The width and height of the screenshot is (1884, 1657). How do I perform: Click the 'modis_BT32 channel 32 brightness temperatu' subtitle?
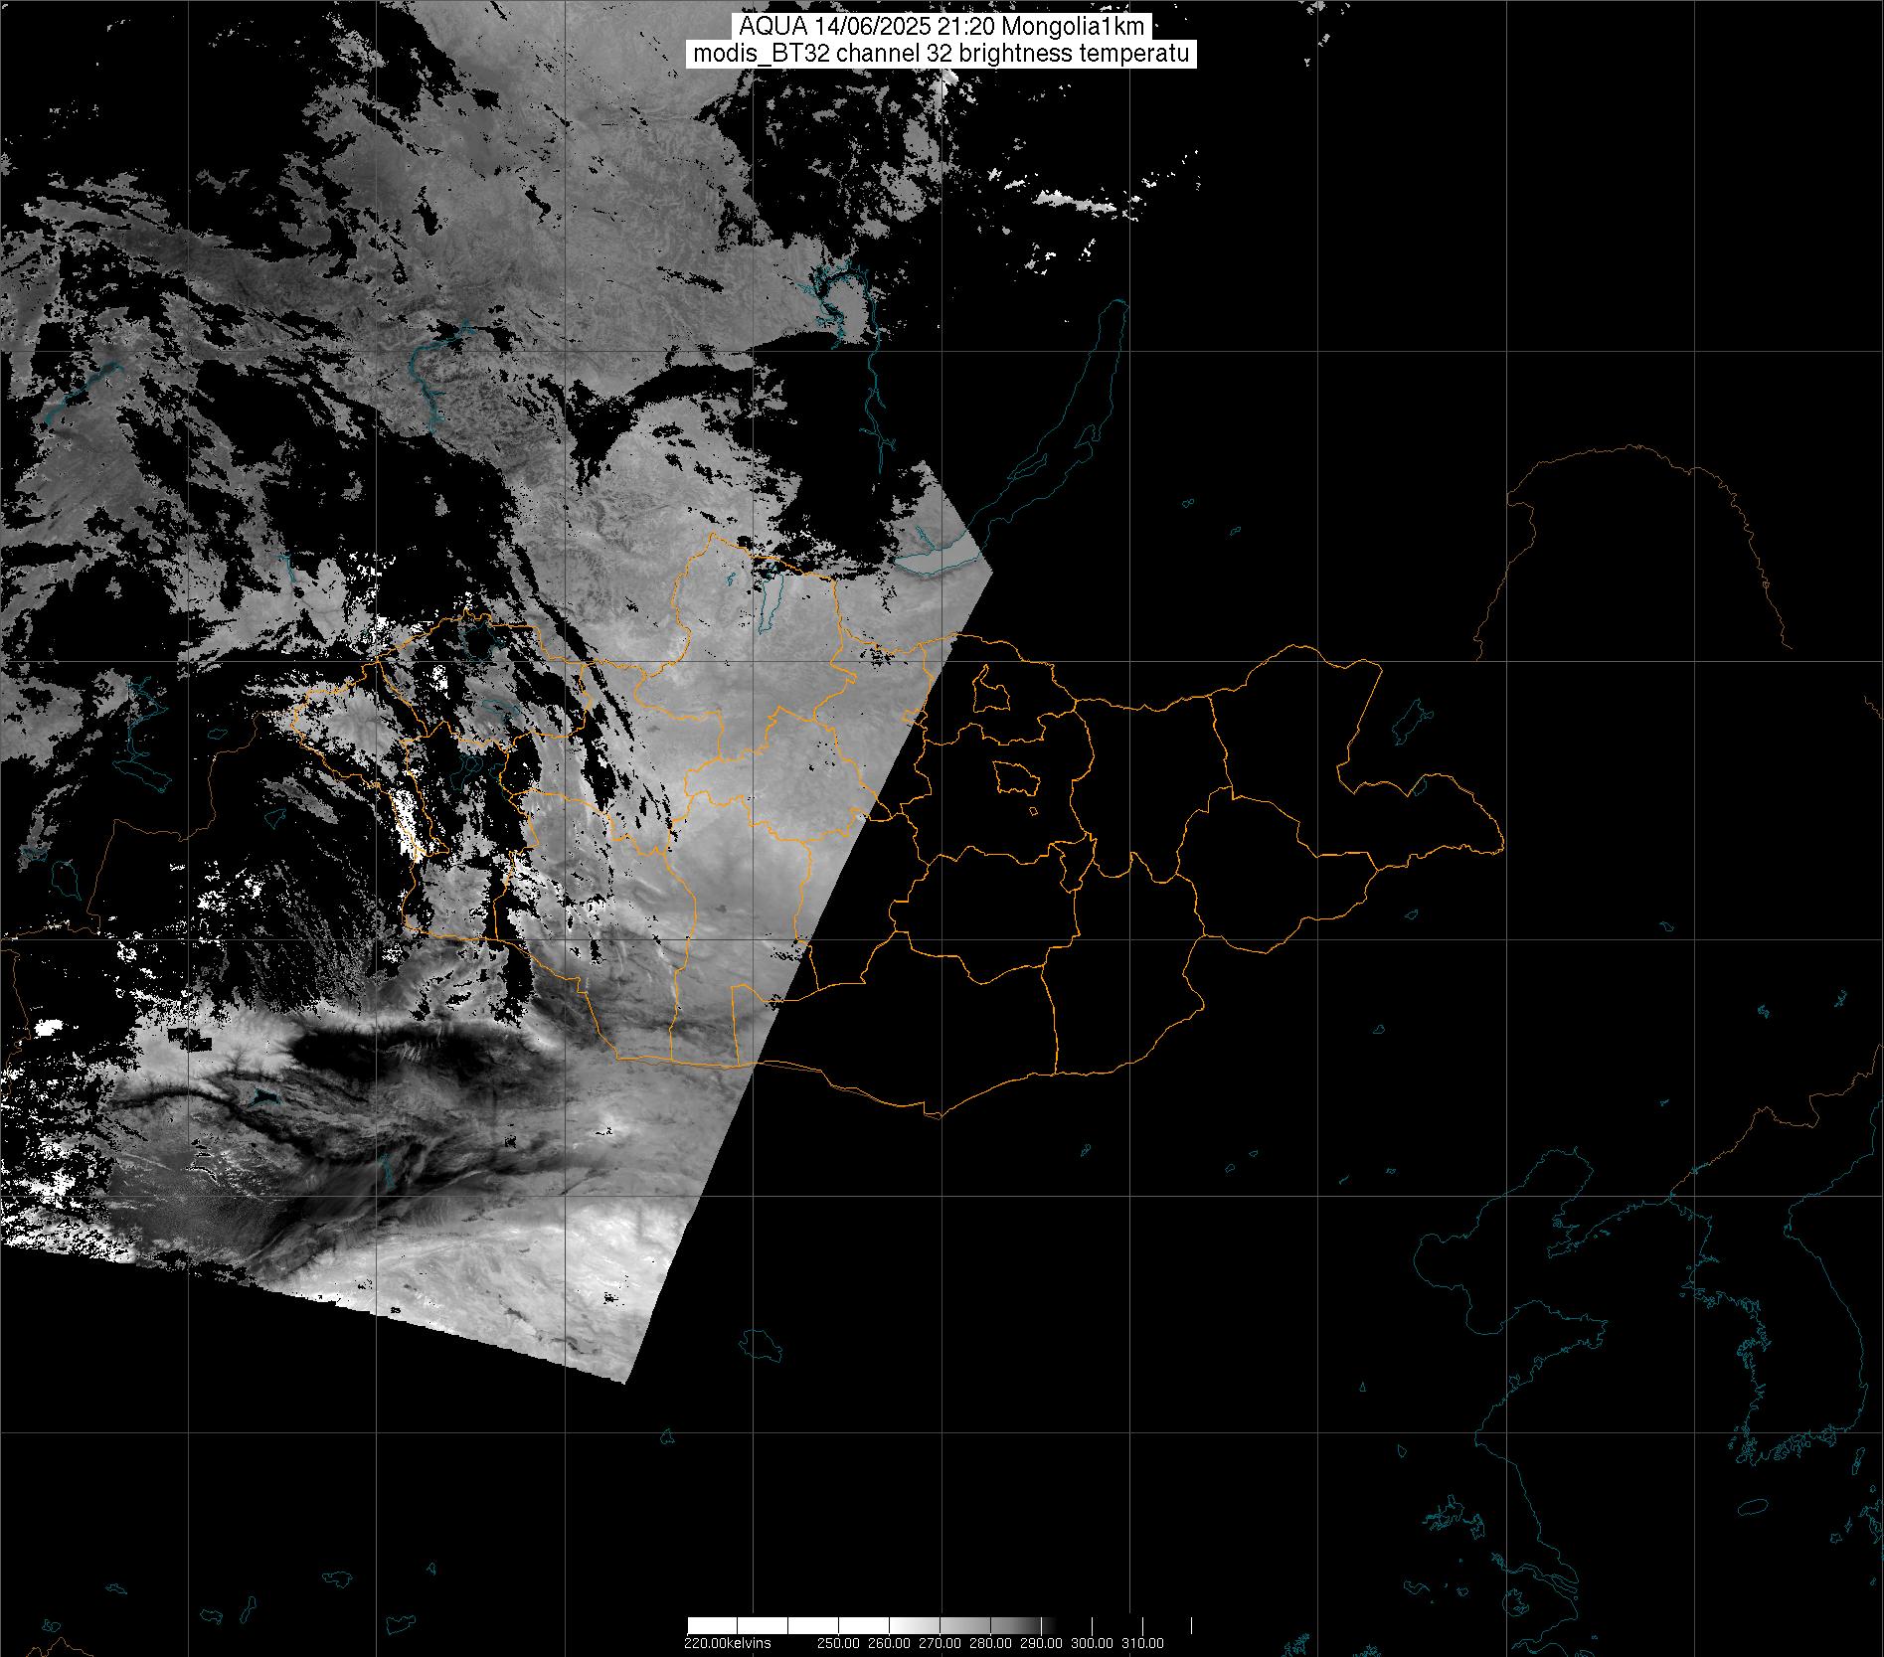(942, 54)
